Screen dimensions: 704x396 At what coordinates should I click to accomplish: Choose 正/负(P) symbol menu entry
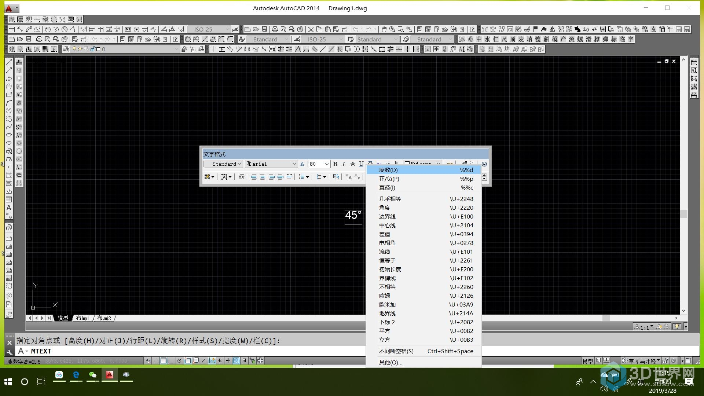(x=423, y=179)
